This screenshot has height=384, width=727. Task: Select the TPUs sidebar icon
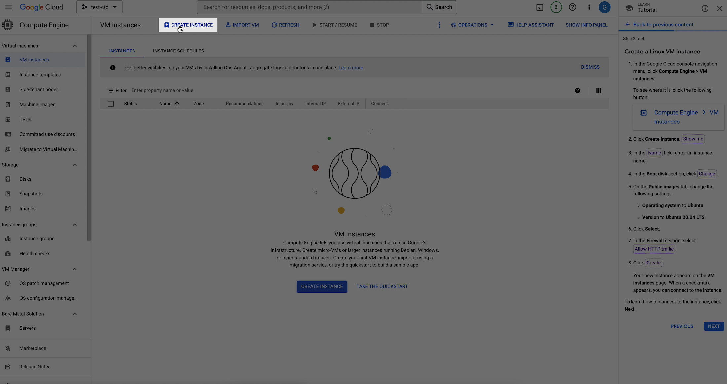point(8,119)
